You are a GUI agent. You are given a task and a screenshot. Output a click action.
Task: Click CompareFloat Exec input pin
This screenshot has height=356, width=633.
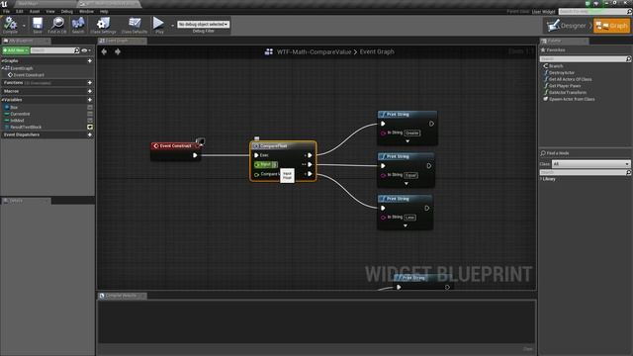point(256,155)
